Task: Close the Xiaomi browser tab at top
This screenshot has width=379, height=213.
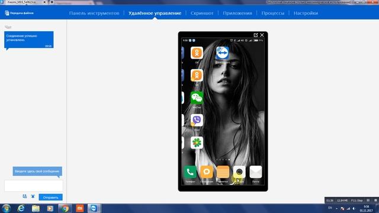Action: 44,2
